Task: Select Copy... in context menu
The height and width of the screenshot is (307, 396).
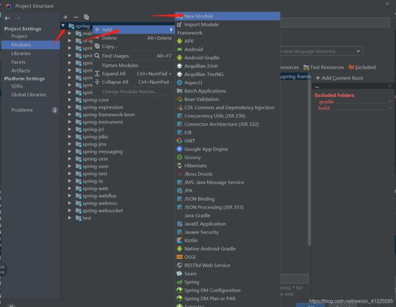Action: click(133, 46)
